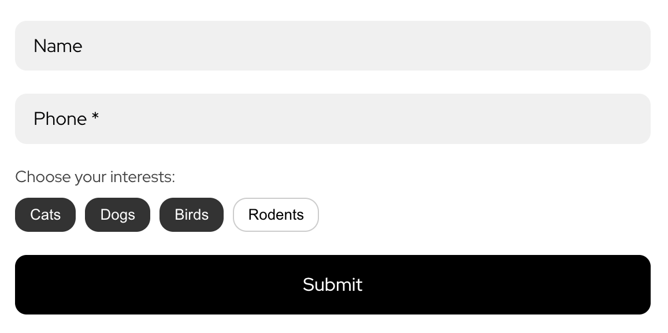This screenshot has width=668, height=333.
Task: Click the asterisk next to Phone
Action: click(96, 117)
